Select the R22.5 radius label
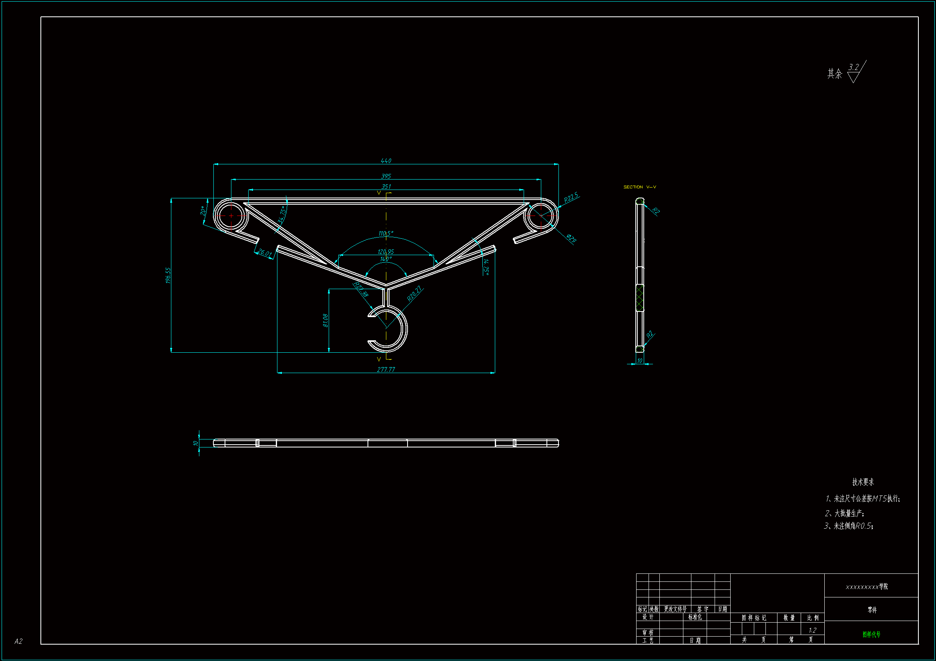The height and width of the screenshot is (661, 936). pos(571,198)
